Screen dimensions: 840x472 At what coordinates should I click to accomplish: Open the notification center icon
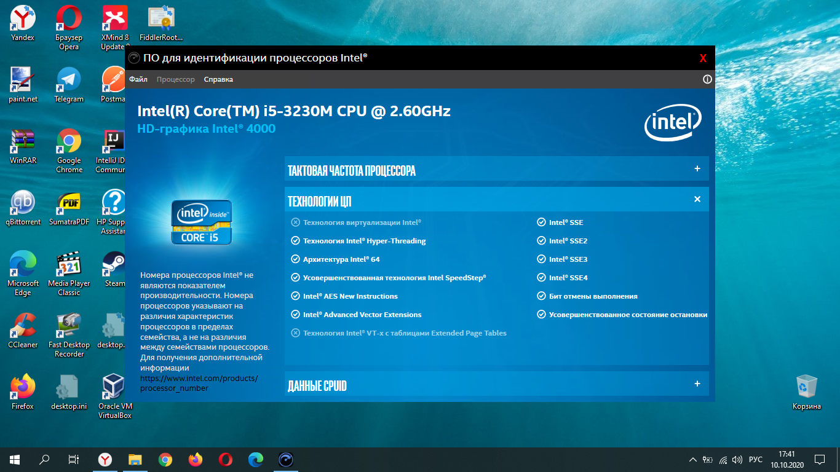820,459
